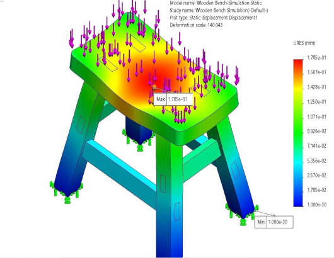Click legend value 1.250e-01
Screen dimensions: 334x258
point(316,102)
